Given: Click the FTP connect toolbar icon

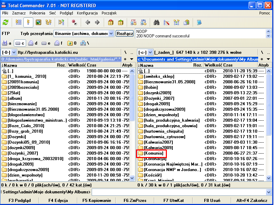Looking at the screenshot, I should [134, 22].
